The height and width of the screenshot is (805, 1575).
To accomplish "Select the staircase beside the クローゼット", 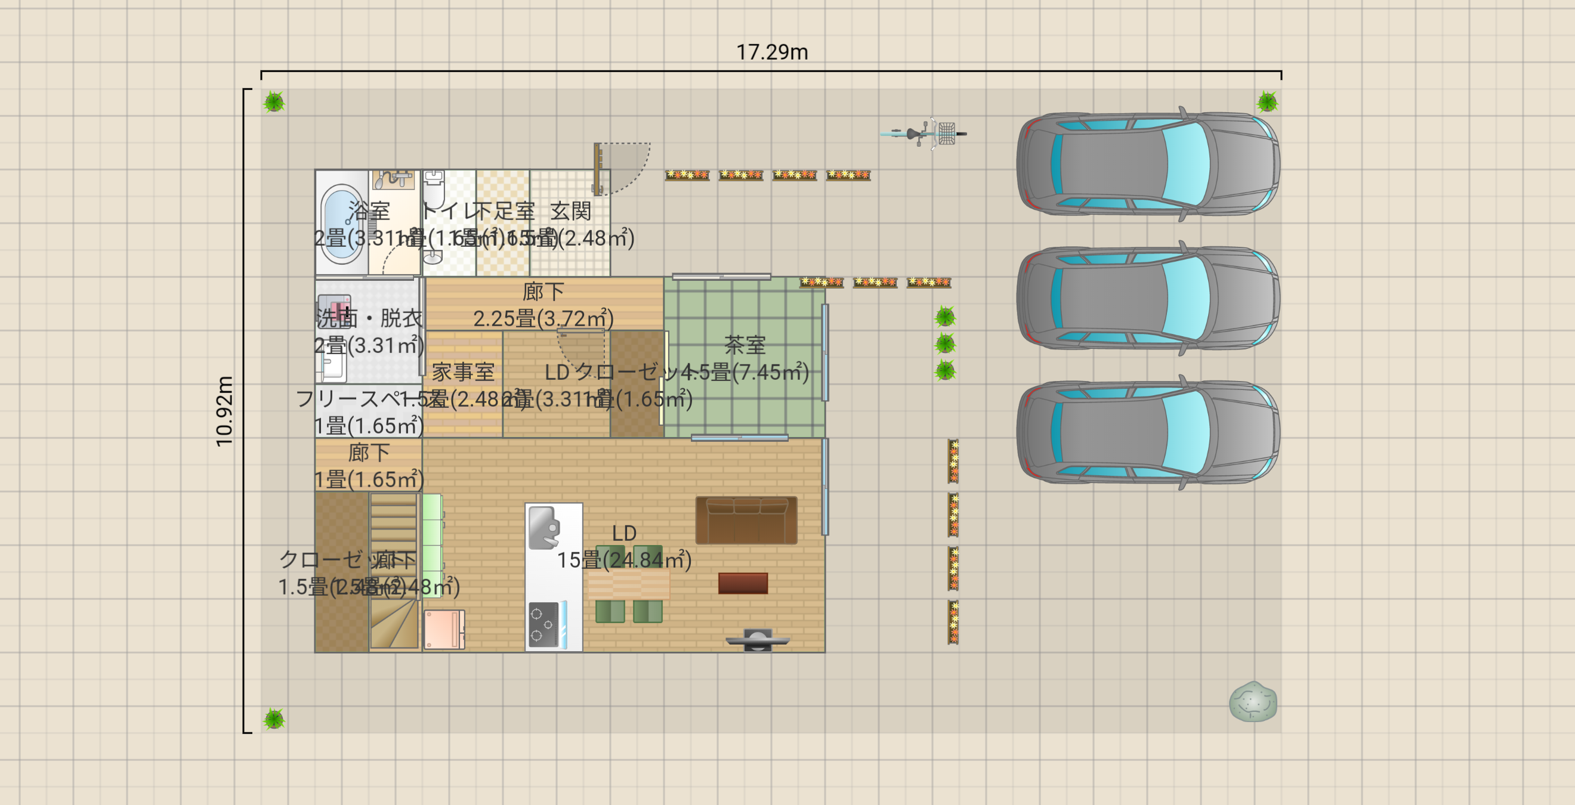I will click(394, 571).
